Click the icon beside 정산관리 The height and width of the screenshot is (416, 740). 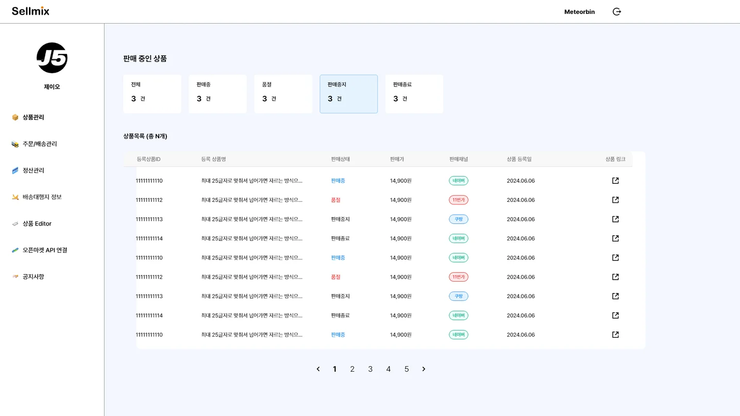pyautogui.click(x=15, y=170)
